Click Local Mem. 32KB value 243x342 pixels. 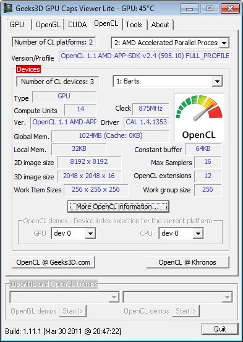[x=79, y=150]
